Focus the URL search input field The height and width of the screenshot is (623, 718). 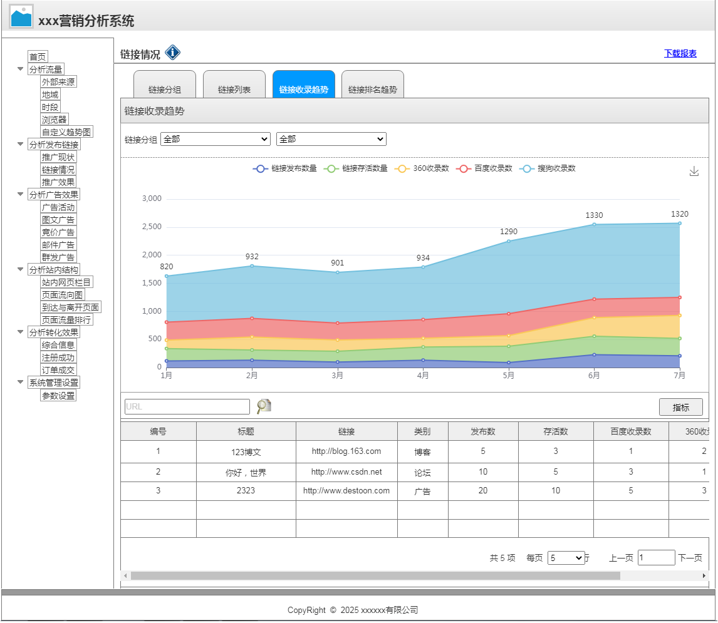click(187, 406)
